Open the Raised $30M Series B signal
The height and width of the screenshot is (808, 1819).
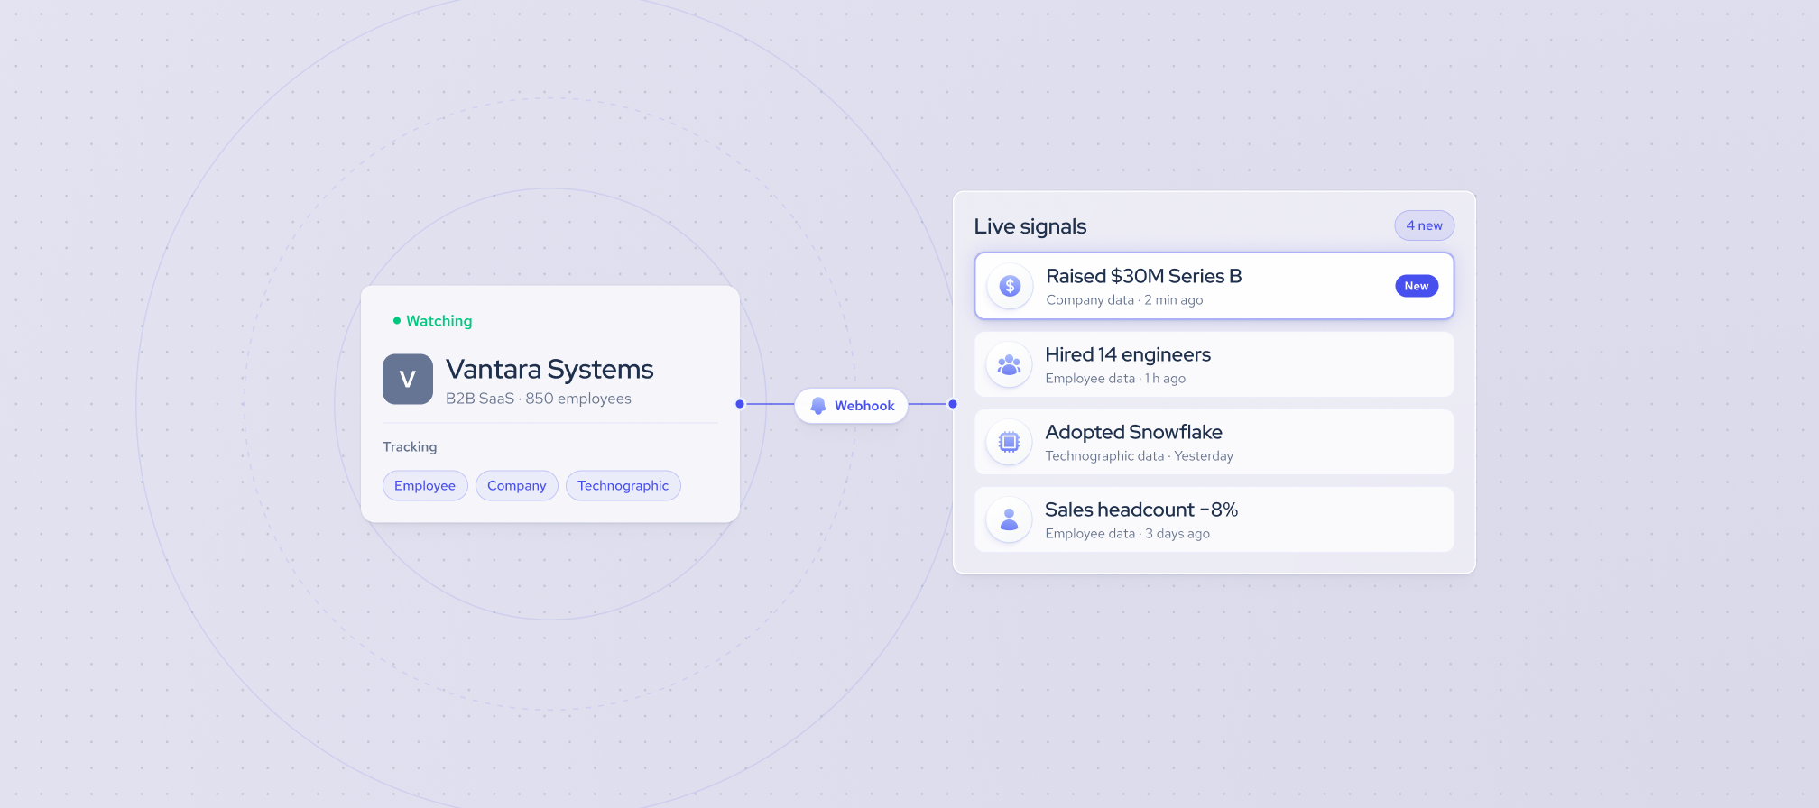[1214, 286]
